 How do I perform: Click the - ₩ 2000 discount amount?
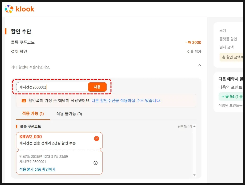coord(193,43)
